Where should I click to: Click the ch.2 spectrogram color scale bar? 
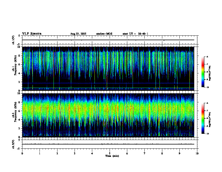(203, 118)
